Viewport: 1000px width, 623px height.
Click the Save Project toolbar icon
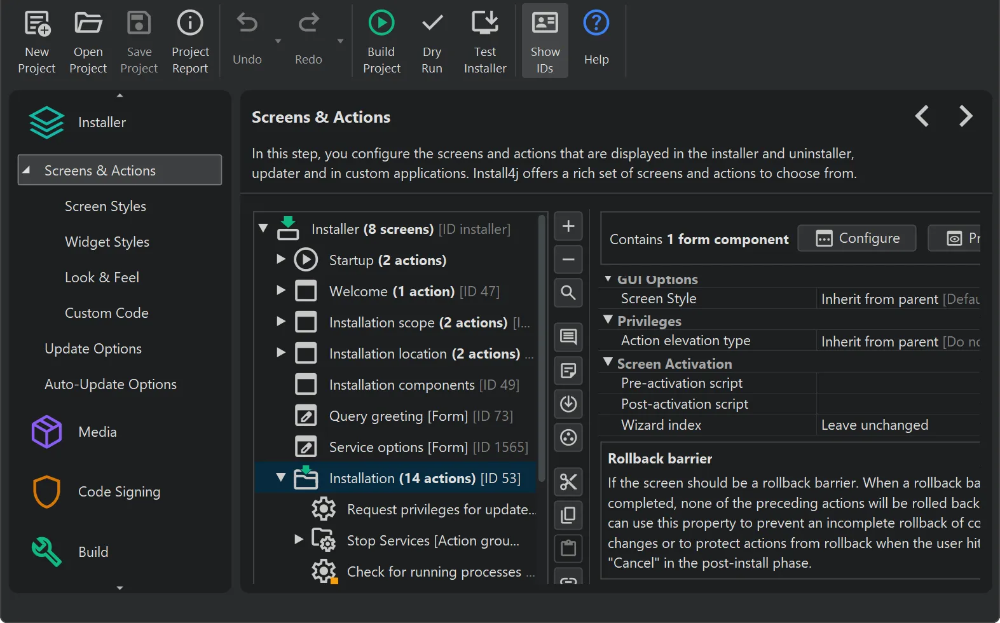coord(139,24)
